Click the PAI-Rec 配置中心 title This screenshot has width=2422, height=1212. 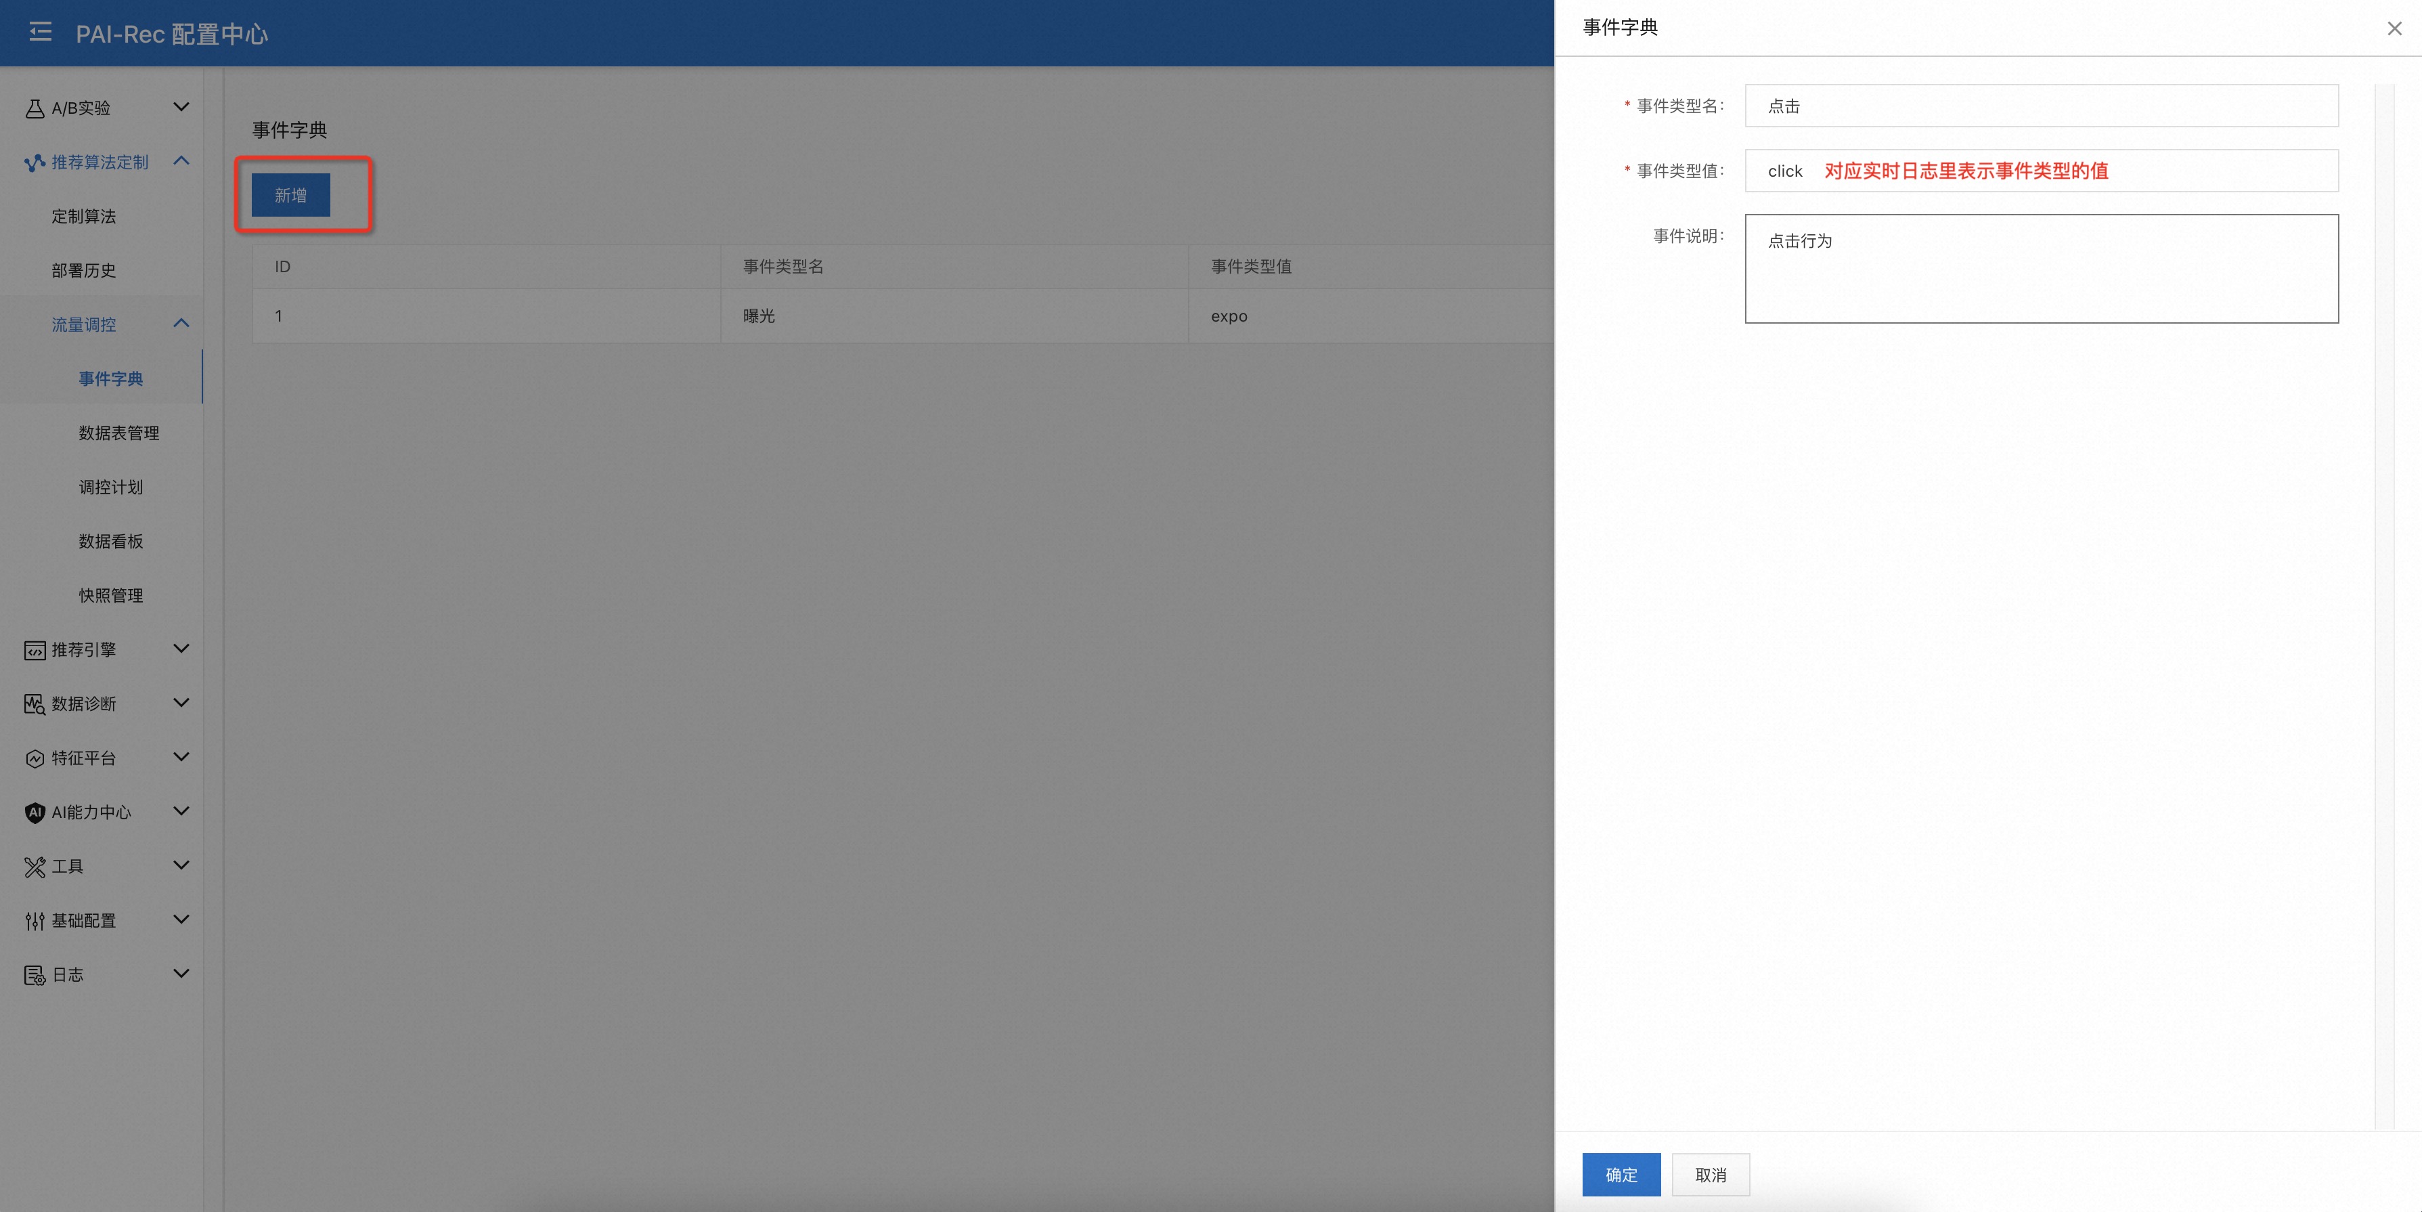(x=172, y=34)
